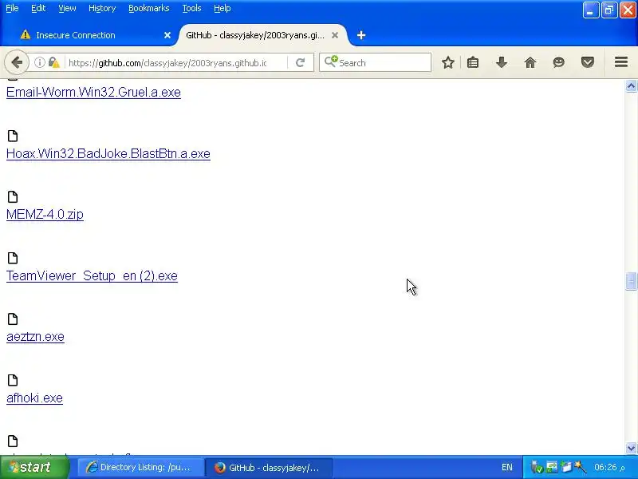
Task: Open the File menu
Action: click(12, 8)
